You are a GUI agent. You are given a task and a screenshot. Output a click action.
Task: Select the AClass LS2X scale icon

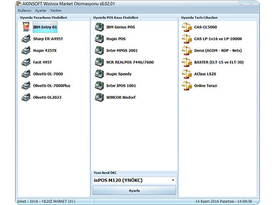pyautogui.click(x=187, y=74)
